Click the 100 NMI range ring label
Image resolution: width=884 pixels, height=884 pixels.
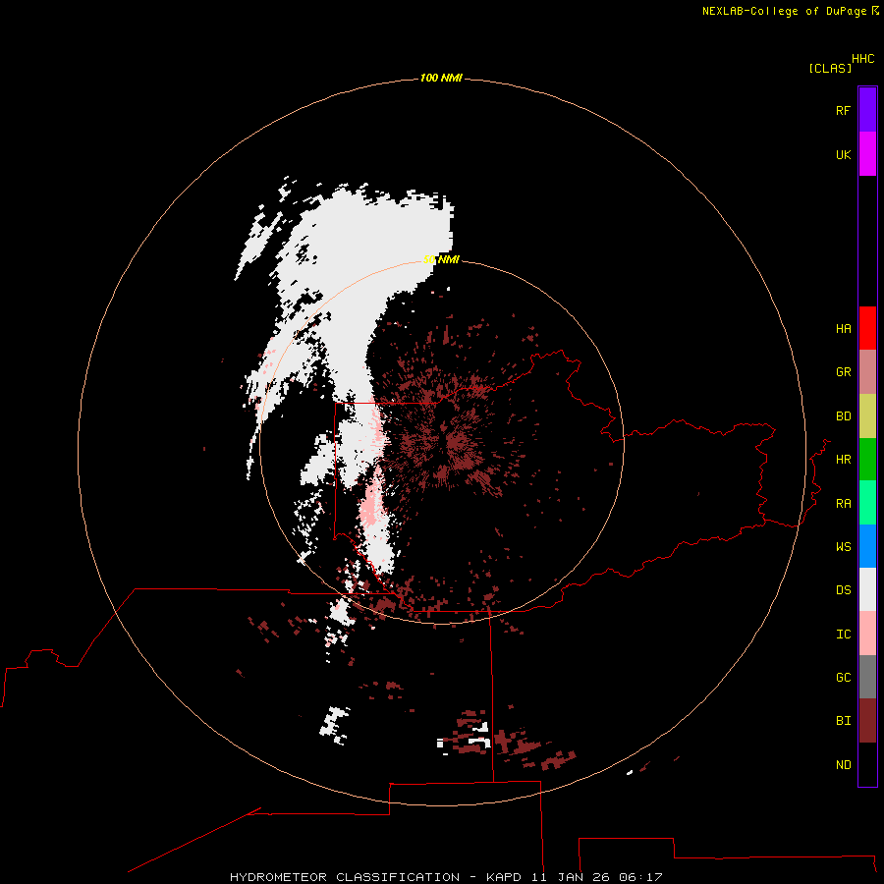441,78
